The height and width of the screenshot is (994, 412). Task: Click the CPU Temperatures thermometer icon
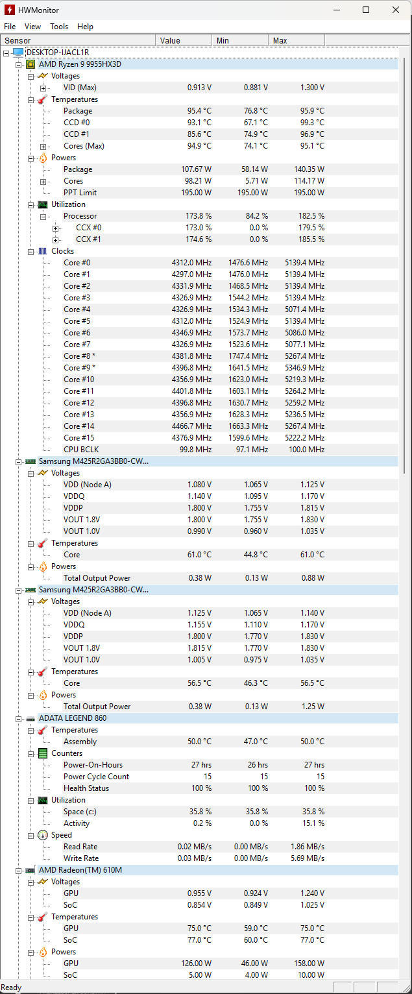(x=43, y=99)
